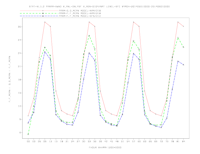The height and width of the screenshot is (154, 200).
Task: Click x-axis tick label 03
Action: [34, 141]
